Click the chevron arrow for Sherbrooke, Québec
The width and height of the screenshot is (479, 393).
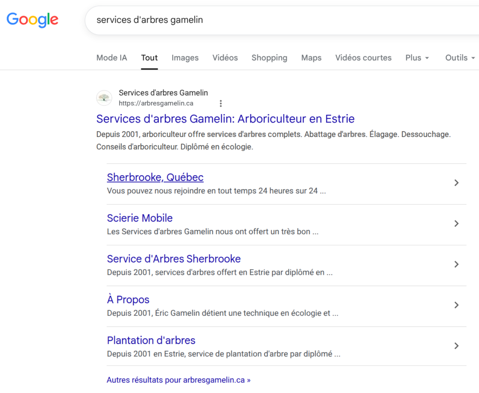coord(457,183)
